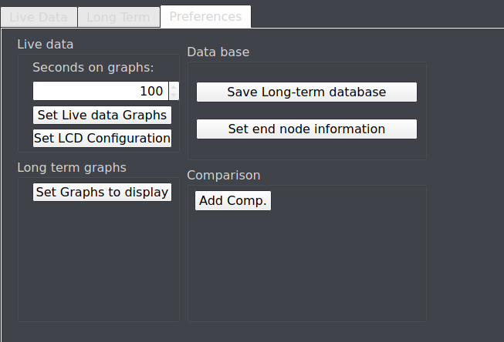This screenshot has width=504, height=342.
Task: Save the Long-term database
Action: click(x=306, y=92)
